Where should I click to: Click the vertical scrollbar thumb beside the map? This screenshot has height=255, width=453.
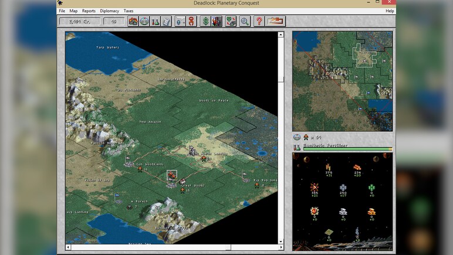pos(280,80)
